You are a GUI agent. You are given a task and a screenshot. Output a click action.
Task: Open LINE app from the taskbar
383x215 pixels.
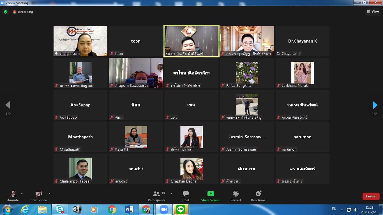181,209
